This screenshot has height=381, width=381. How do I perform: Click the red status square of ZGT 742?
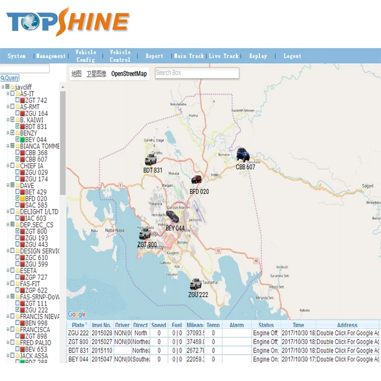click(x=23, y=101)
